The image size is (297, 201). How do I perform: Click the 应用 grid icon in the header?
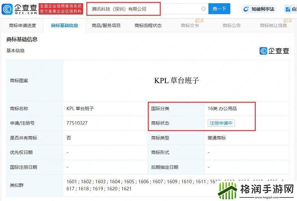(x=288, y=9)
